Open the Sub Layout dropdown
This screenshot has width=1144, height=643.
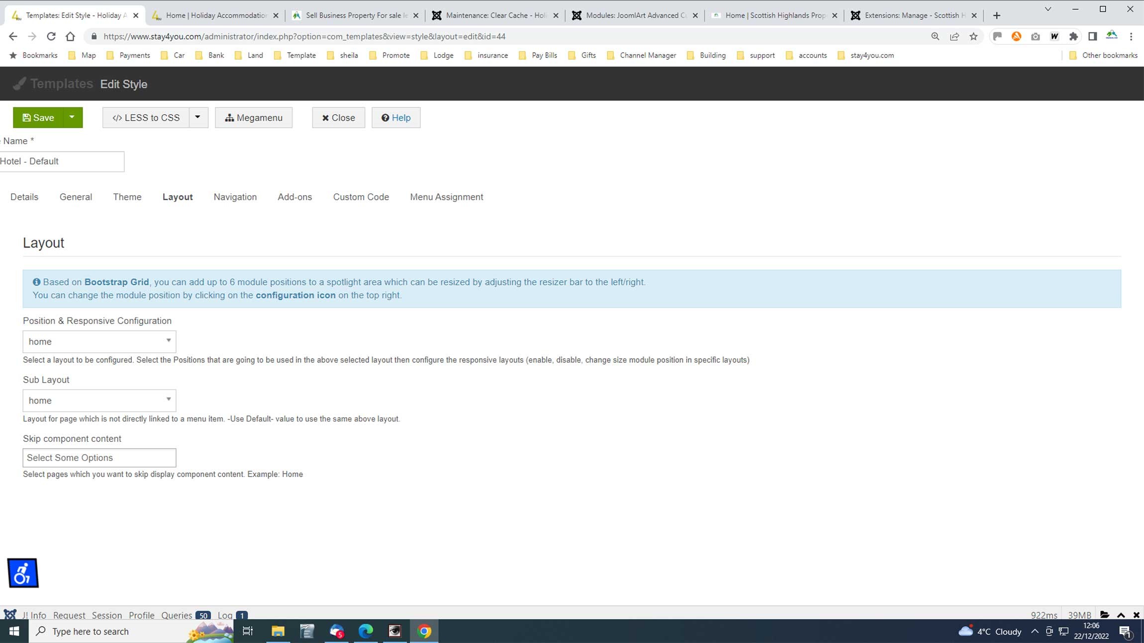pyautogui.click(x=99, y=401)
